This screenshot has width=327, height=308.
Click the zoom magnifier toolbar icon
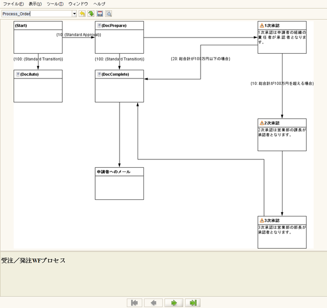(108, 14)
